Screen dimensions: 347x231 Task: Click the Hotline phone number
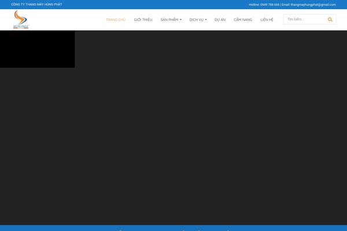[x=270, y=5]
